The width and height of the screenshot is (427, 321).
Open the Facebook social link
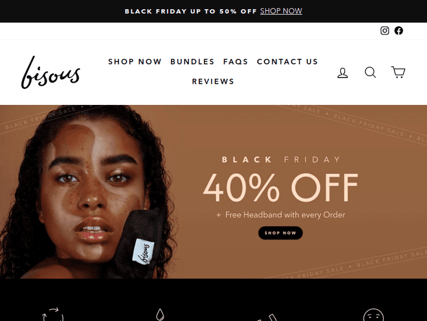tap(399, 31)
